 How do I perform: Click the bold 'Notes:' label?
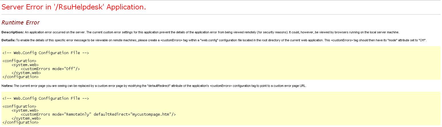7,86
